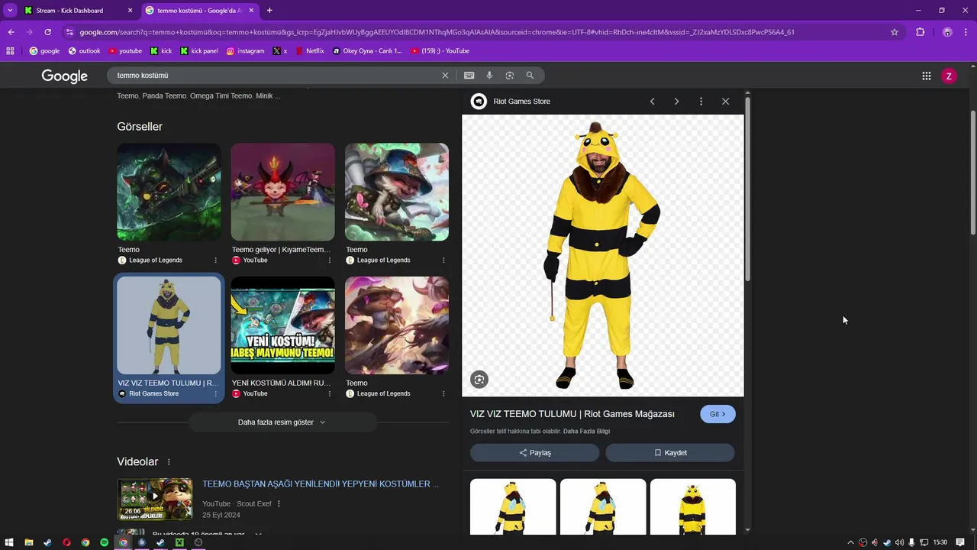Bookmark this page with the star icon
Viewport: 977px width, 550px height.
(895, 32)
